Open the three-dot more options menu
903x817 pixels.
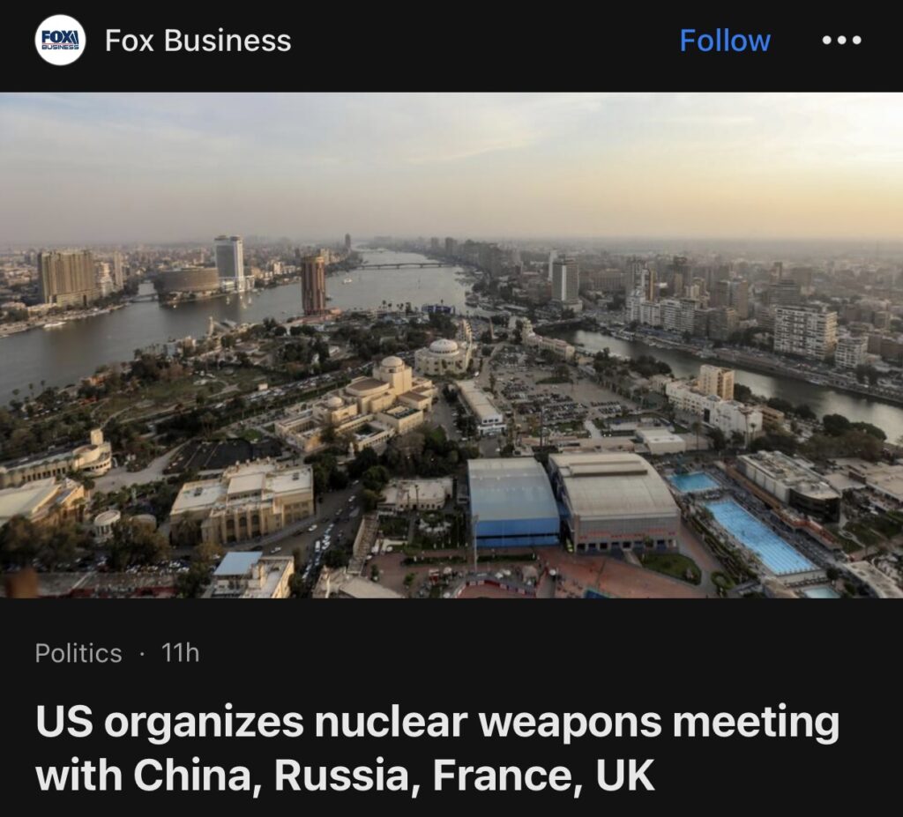pyautogui.click(x=841, y=41)
